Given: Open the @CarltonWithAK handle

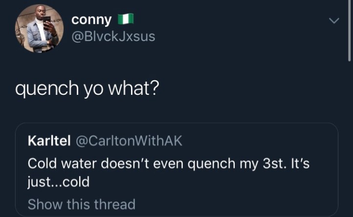Looking at the screenshot, I should pyautogui.click(x=127, y=141).
